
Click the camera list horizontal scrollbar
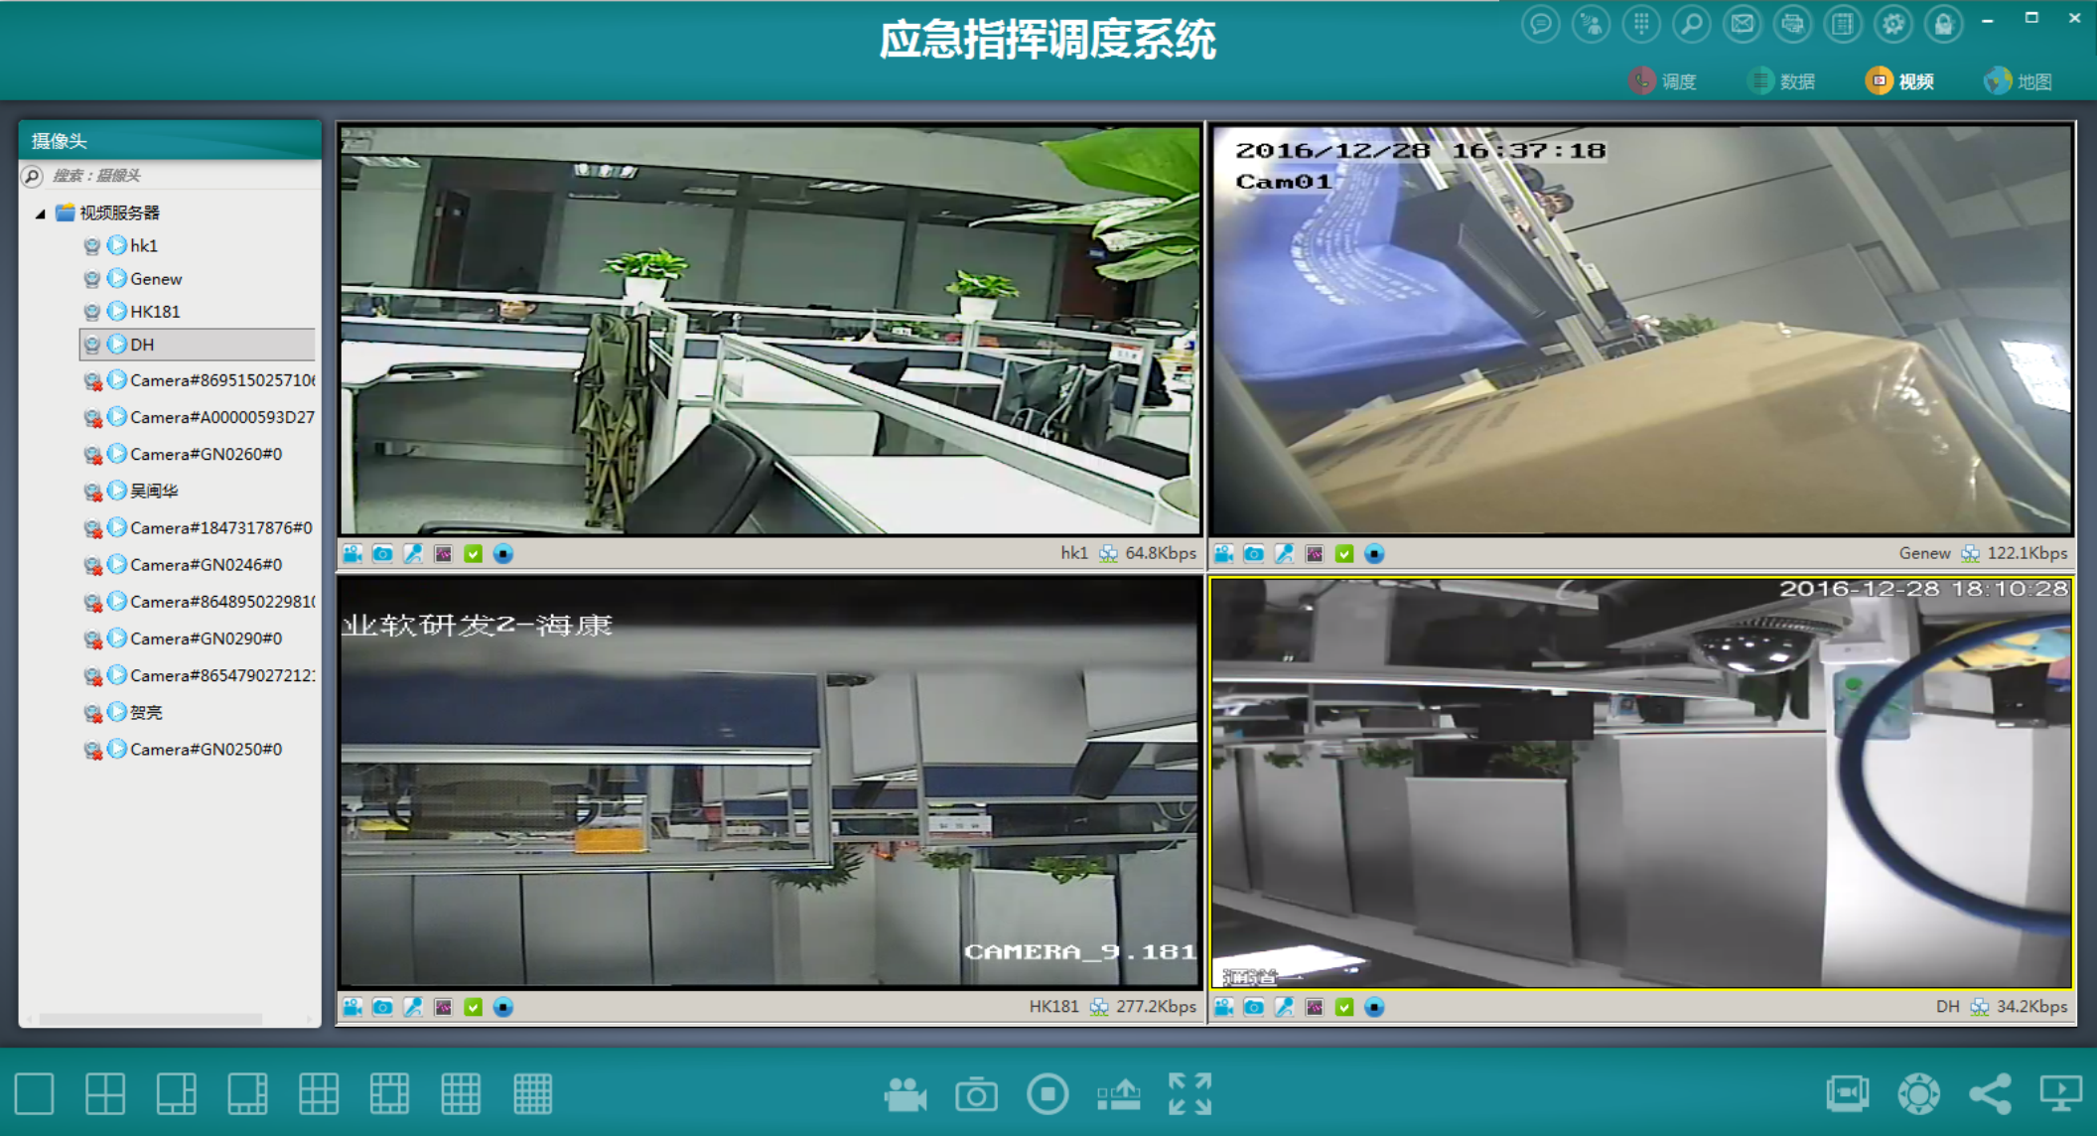pos(149,1019)
